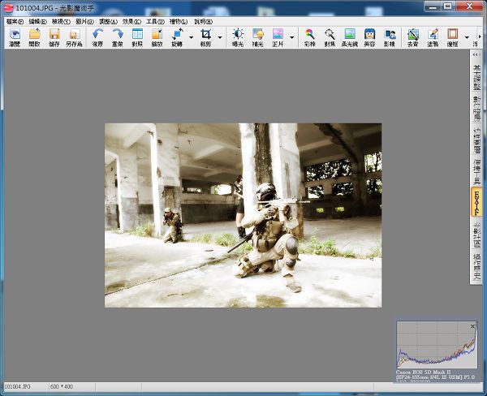Image resolution: width=487 pixels, height=396 pixels.
Task: Save the image with 儲存 icon
Action: [54, 37]
